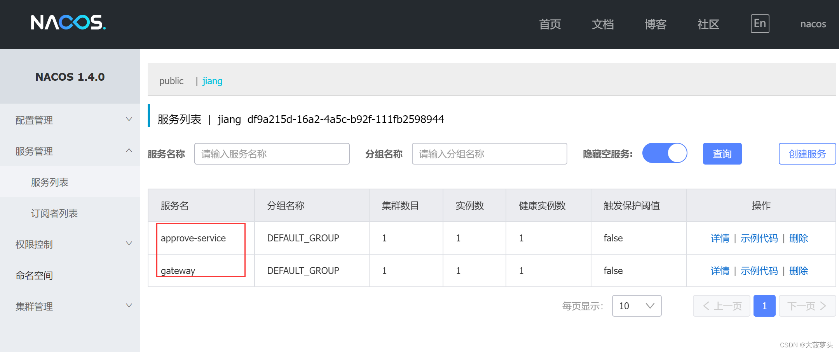Click 删除 for gateway
The image size is (839, 352).
[799, 271]
